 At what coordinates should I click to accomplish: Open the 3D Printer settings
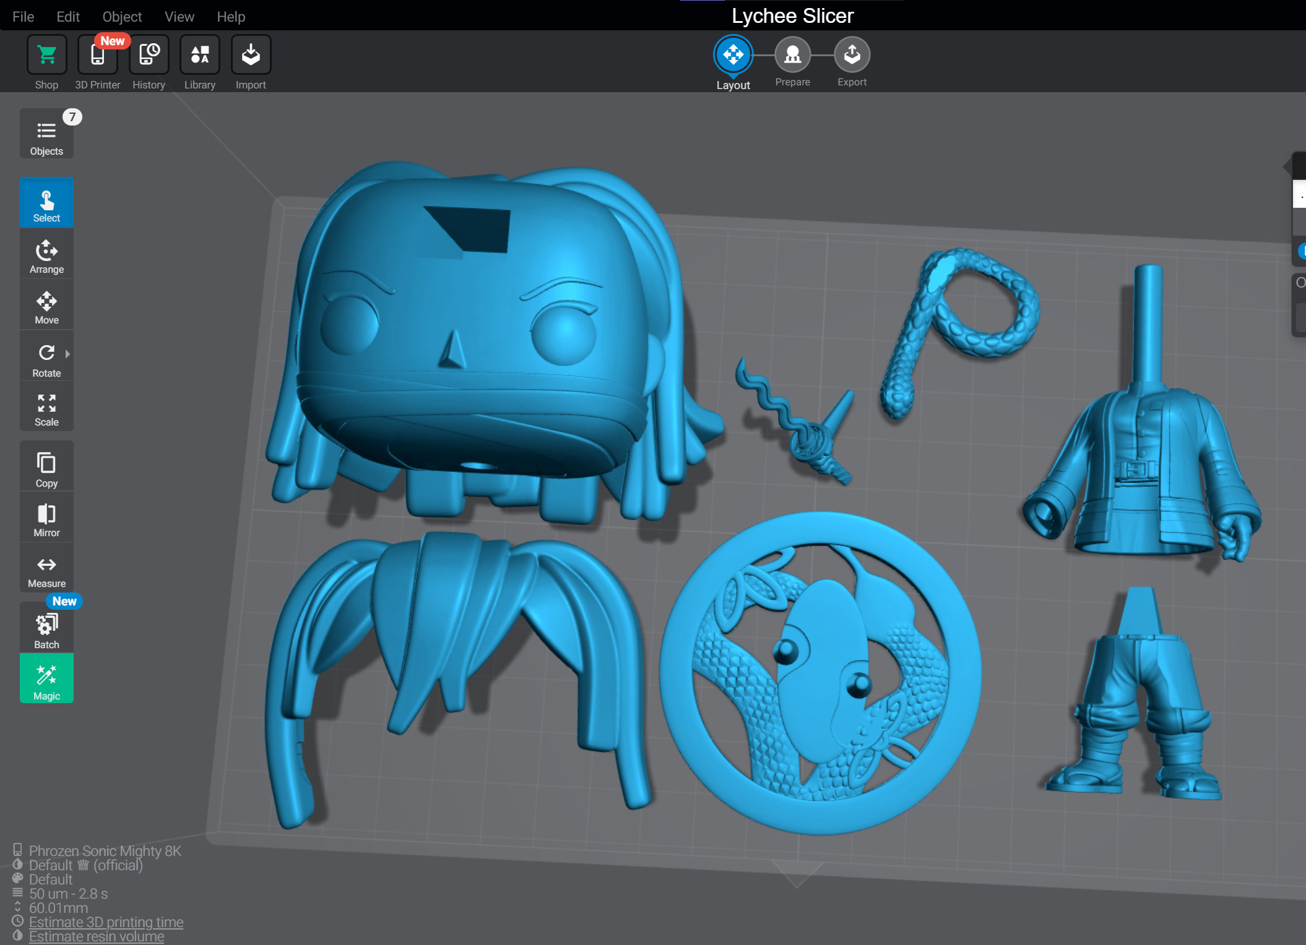(97, 55)
